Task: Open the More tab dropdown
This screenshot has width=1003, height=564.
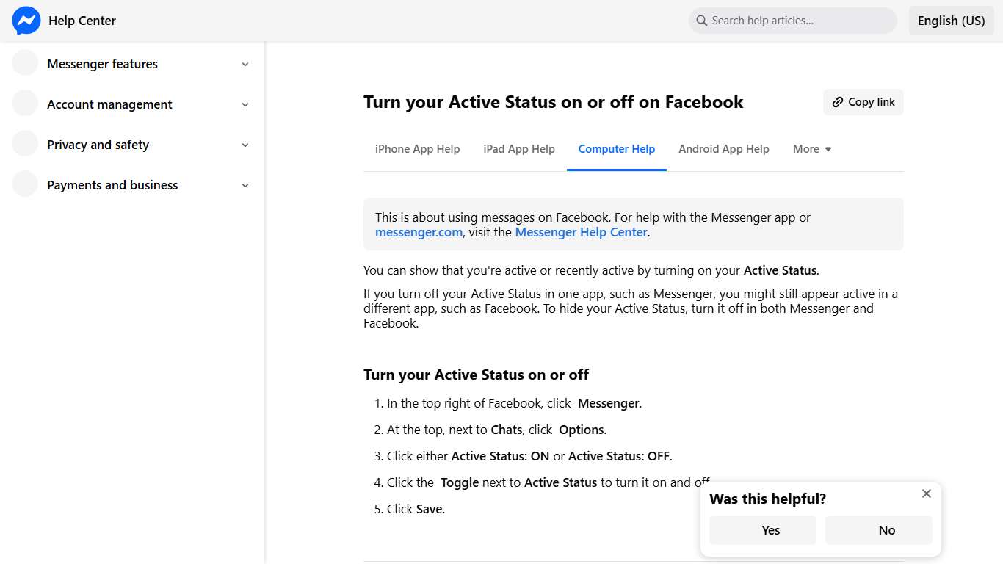Action: [811, 149]
